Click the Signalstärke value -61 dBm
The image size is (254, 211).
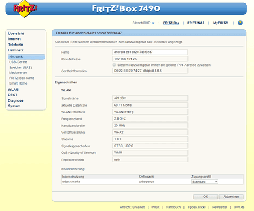tap(150, 98)
